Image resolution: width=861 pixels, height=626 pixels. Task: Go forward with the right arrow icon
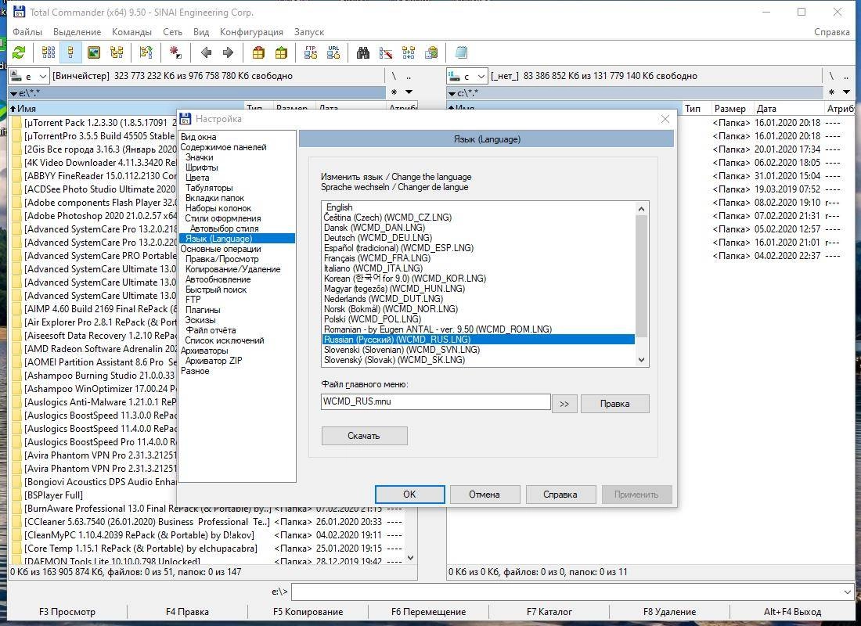(x=228, y=52)
